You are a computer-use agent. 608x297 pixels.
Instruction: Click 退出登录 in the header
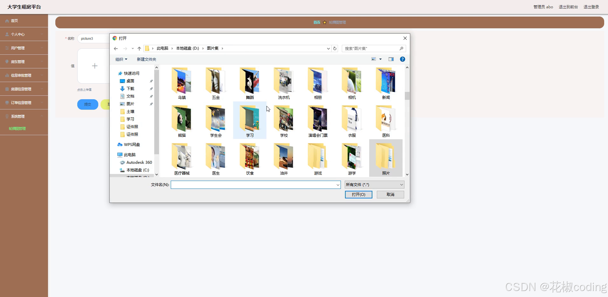[591, 7]
